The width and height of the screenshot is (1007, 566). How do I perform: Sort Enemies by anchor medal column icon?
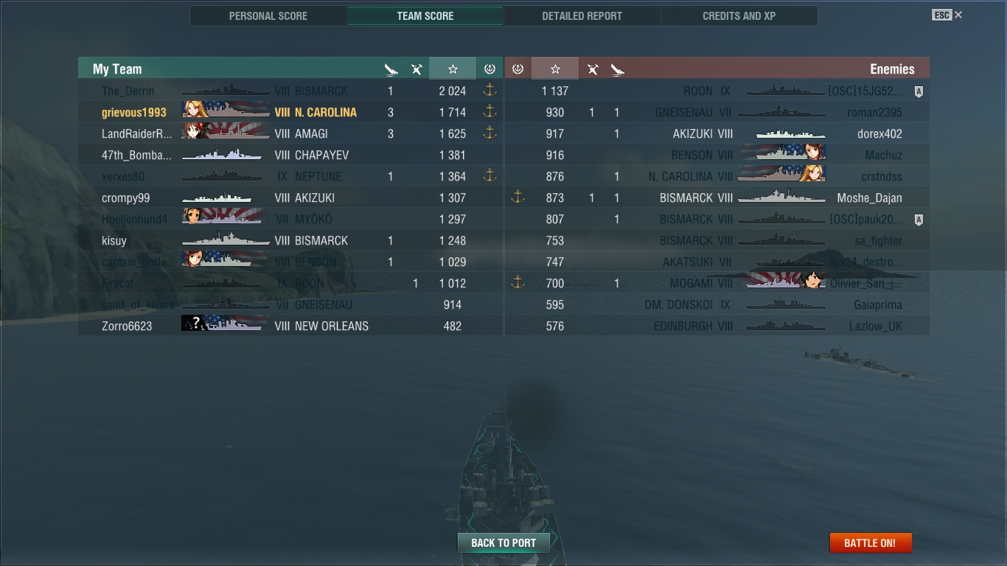[518, 69]
